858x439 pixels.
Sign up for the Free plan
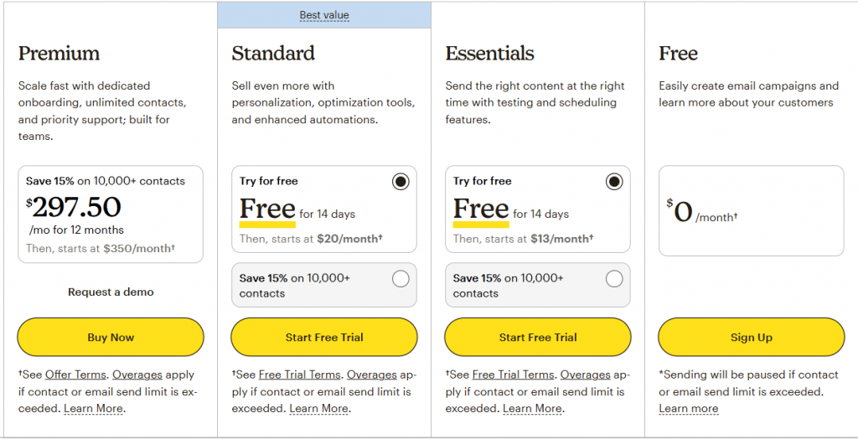click(752, 338)
